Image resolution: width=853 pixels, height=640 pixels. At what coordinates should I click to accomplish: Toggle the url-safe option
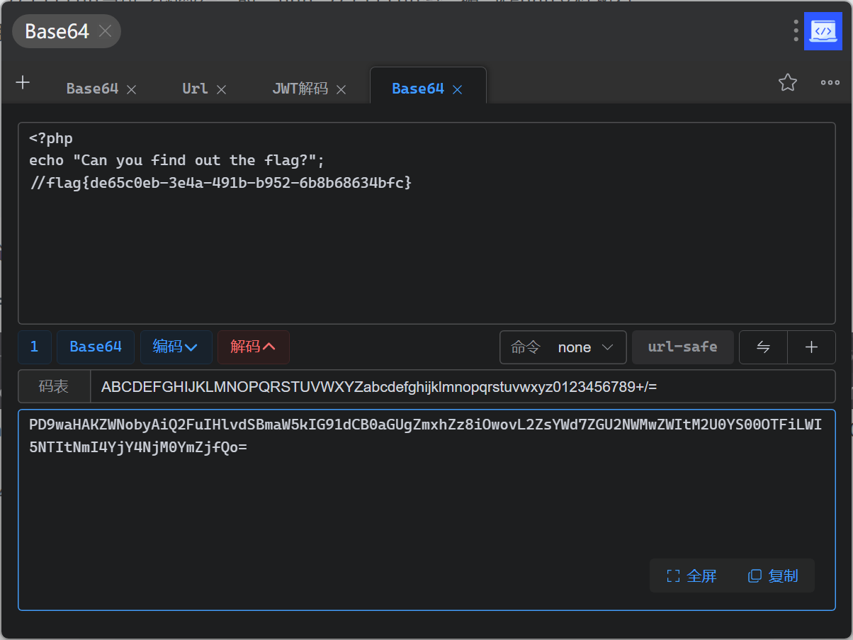(x=682, y=347)
